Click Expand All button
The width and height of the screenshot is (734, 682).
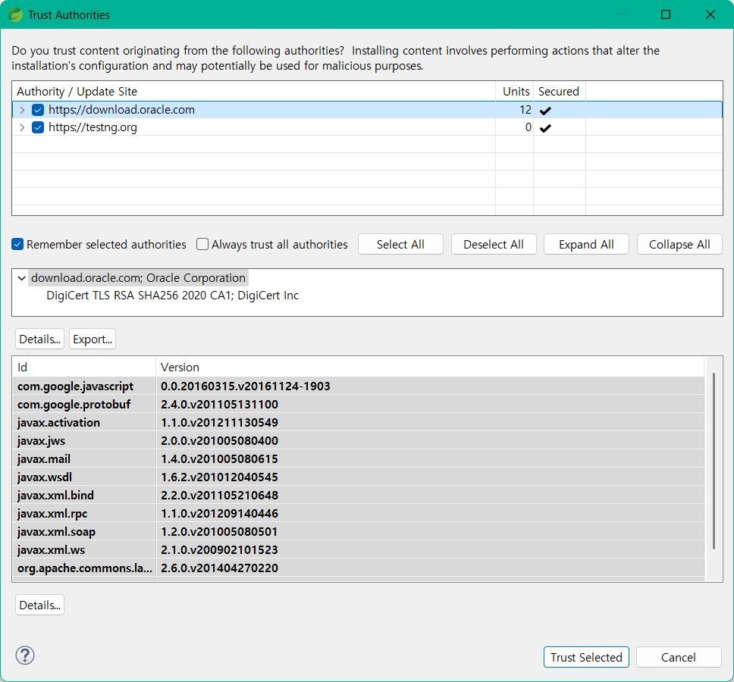coord(586,244)
